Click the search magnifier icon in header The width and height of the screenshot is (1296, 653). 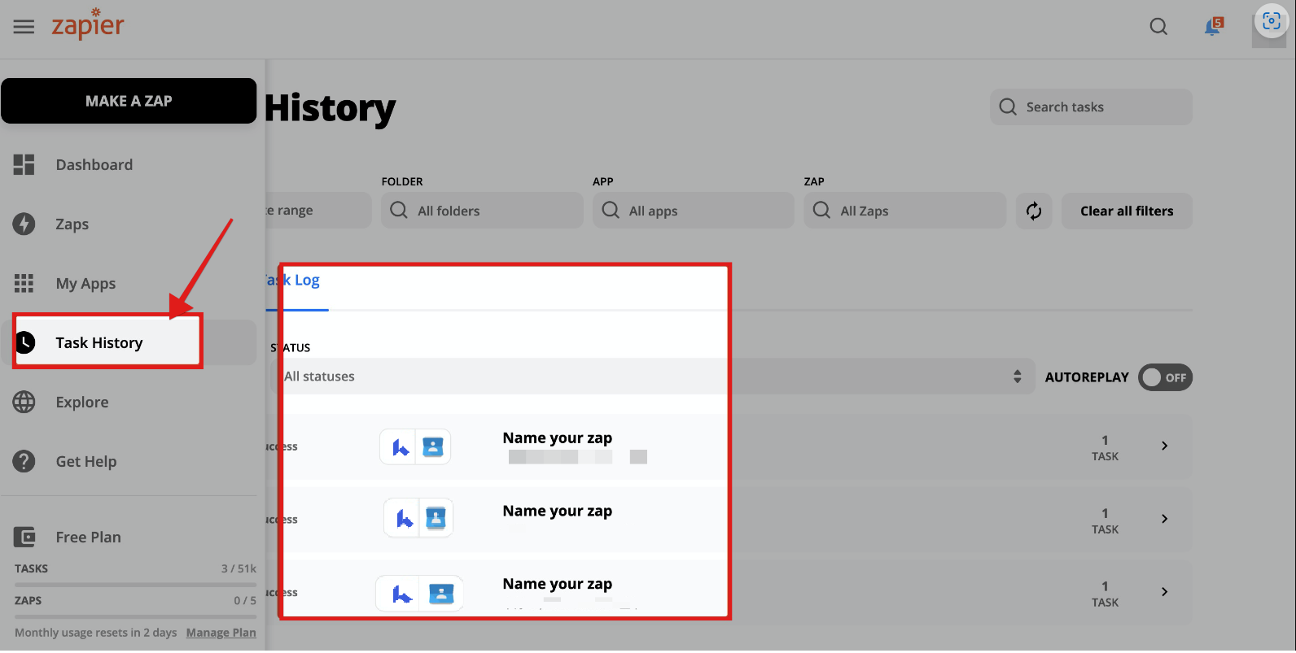pyautogui.click(x=1158, y=27)
